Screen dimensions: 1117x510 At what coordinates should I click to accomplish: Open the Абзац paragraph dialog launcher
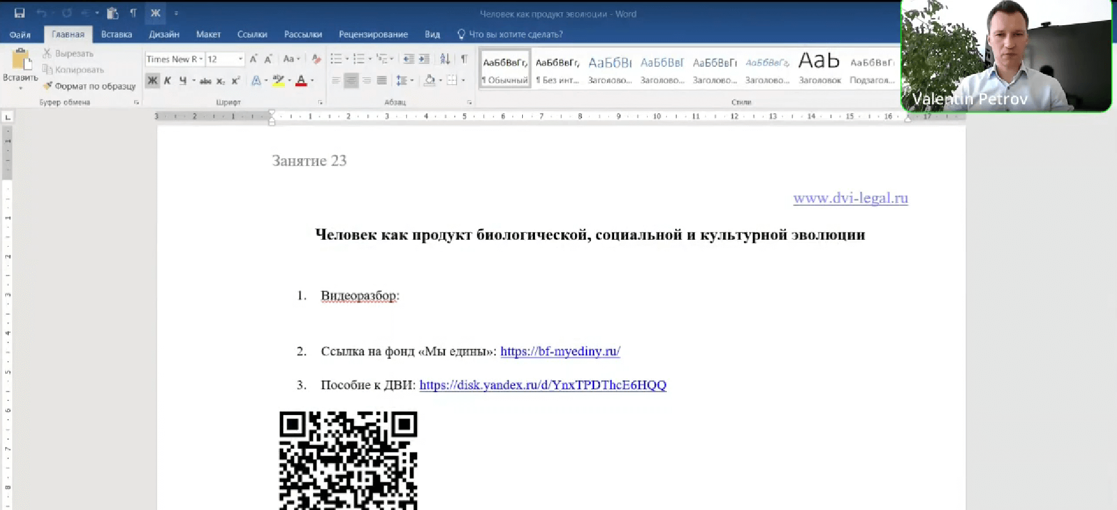tap(469, 103)
